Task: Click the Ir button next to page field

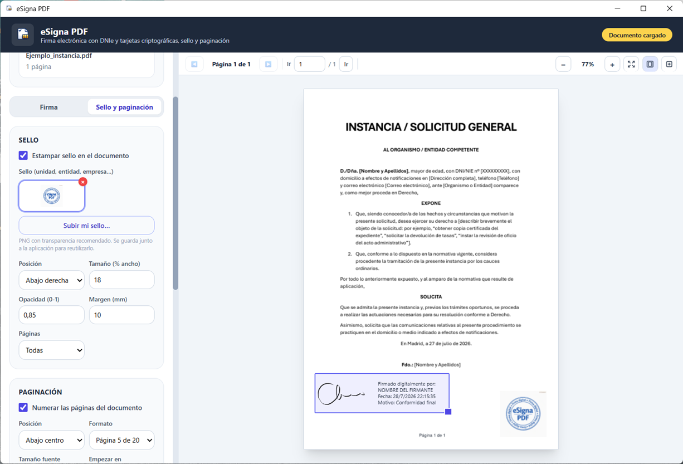Action: tap(346, 64)
